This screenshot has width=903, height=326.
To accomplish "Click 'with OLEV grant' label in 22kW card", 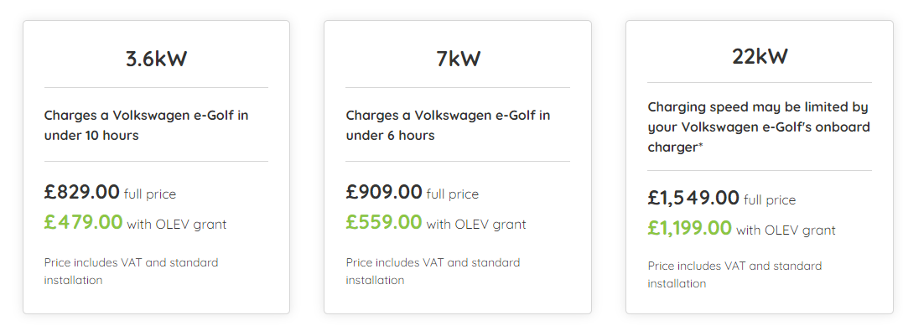I will [786, 230].
